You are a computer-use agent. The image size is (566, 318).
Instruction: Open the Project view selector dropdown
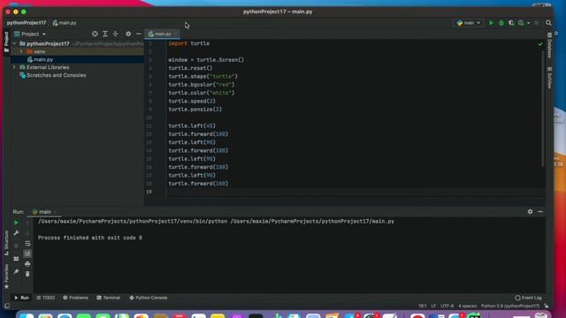point(30,34)
